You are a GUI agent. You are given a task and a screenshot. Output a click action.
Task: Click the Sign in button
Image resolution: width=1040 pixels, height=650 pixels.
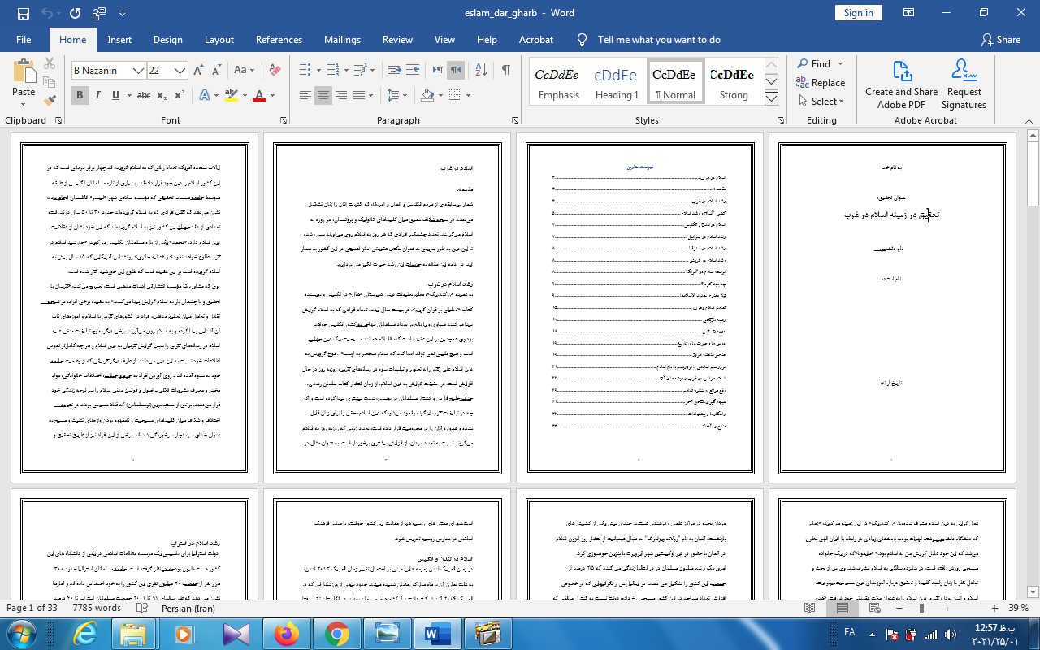pyautogui.click(x=858, y=13)
